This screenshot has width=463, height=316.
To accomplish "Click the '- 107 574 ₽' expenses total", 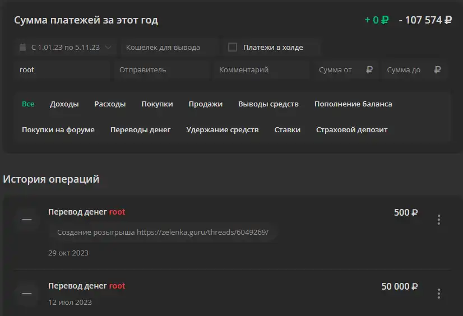I will 425,20.
